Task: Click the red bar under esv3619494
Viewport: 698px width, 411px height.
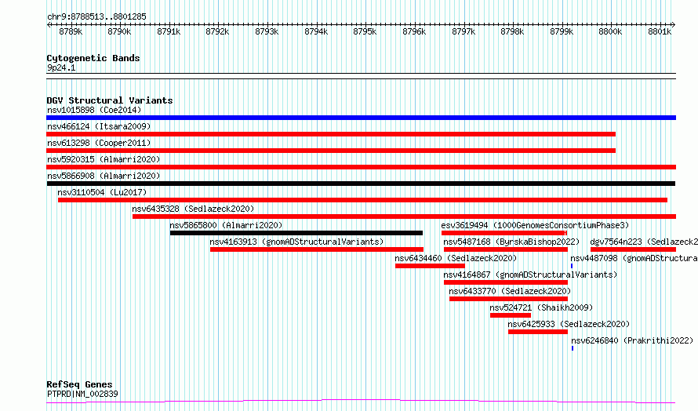Action: [504, 233]
